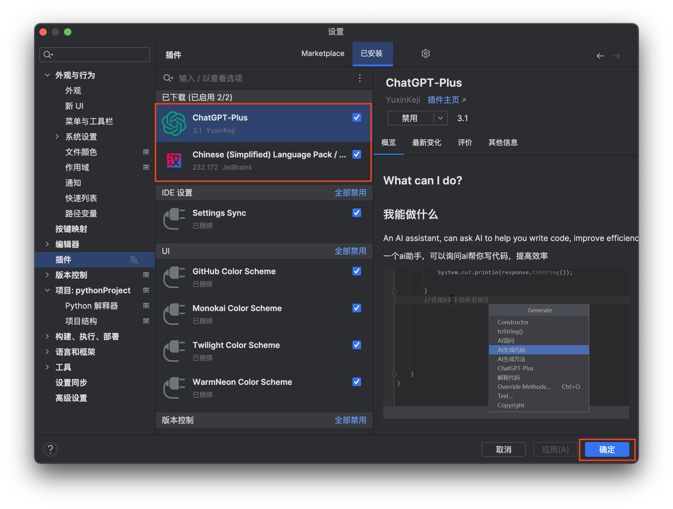This screenshot has width=673, height=509.
Task: Open the 评价 tab
Action: [465, 143]
